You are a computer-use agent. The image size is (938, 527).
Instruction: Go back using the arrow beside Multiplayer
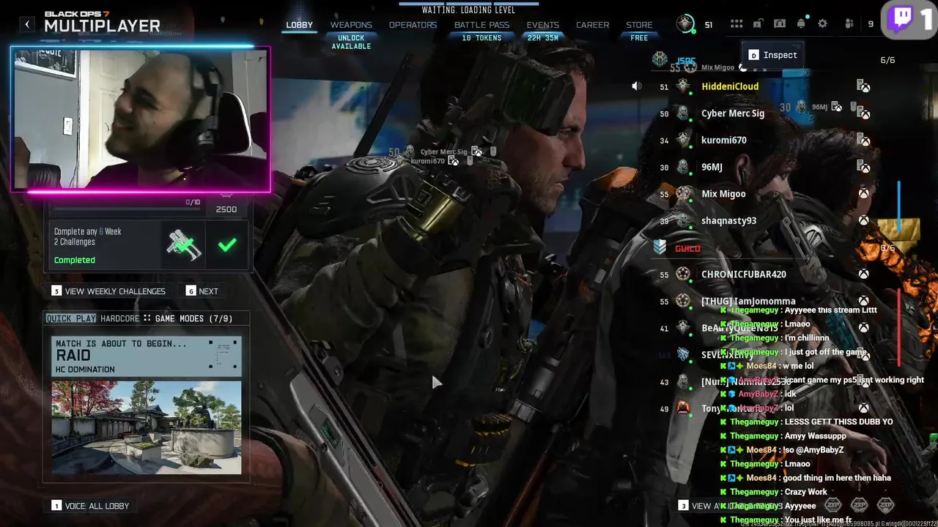(x=27, y=24)
